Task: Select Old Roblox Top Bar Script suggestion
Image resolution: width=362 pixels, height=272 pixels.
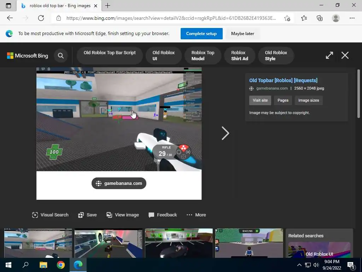Action: pyautogui.click(x=110, y=56)
